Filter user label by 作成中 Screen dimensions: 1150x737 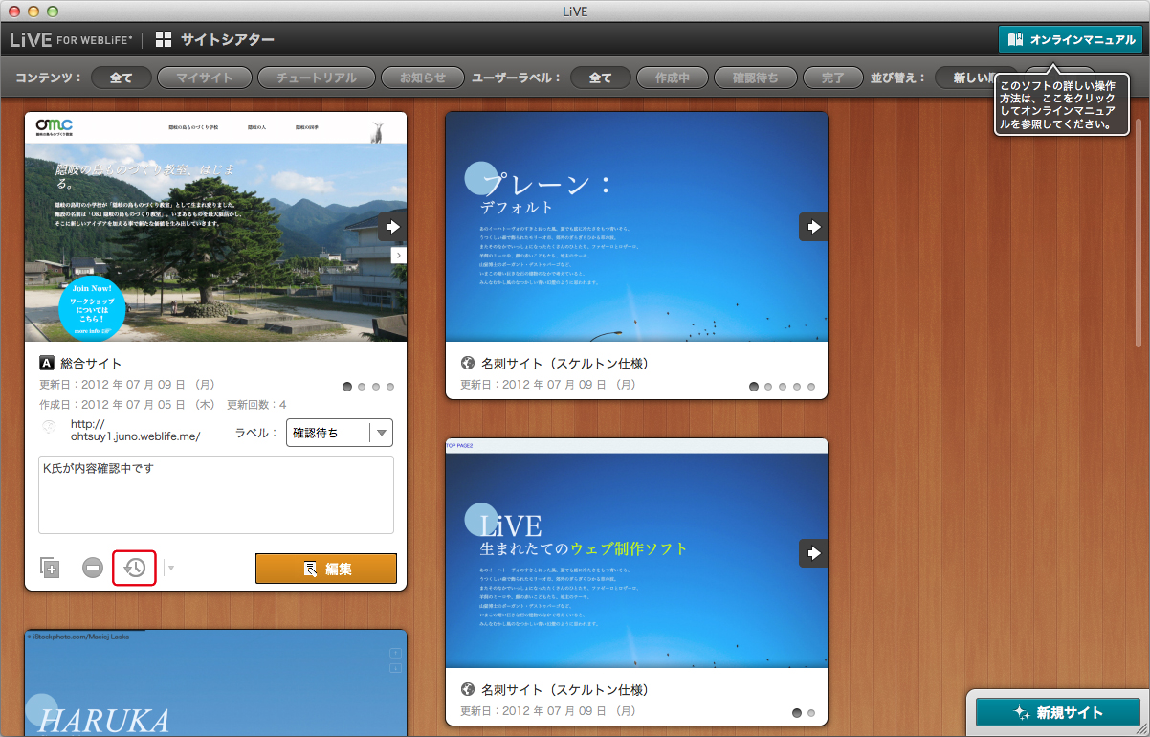coord(672,78)
